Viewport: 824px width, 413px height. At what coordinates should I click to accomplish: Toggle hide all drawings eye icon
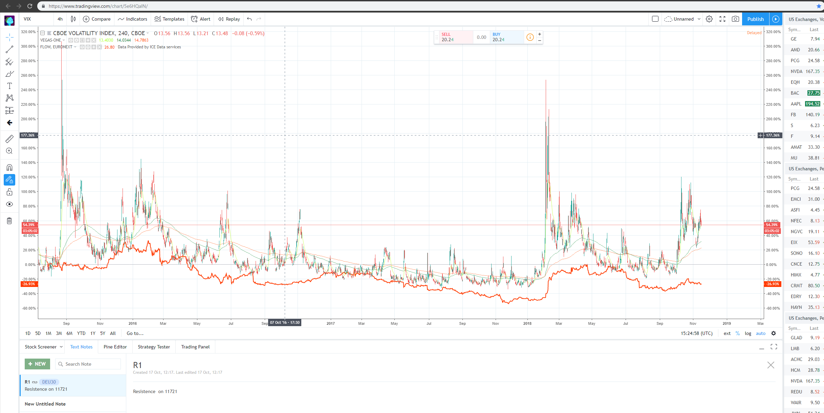coord(9,204)
